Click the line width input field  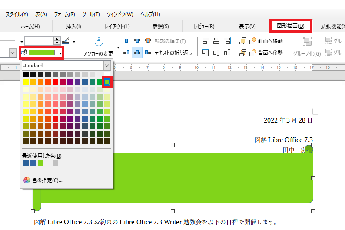point(39,41)
